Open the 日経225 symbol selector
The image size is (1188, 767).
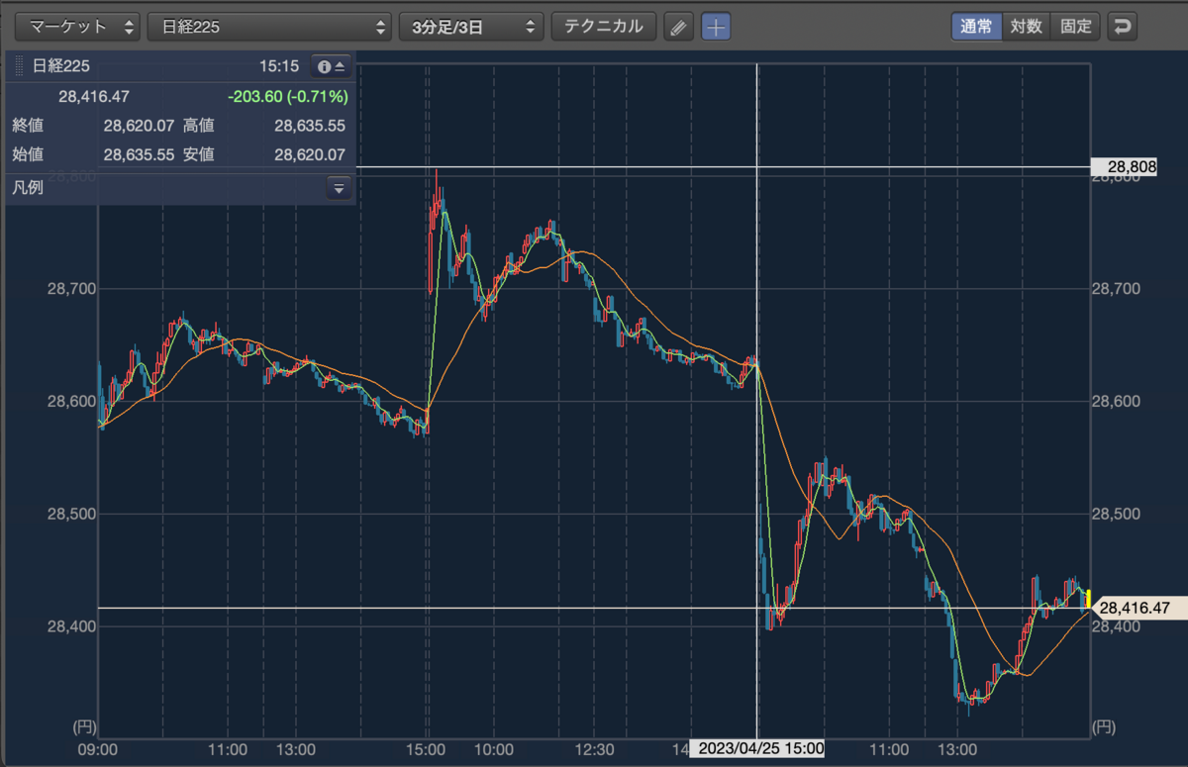tap(269, 27)
